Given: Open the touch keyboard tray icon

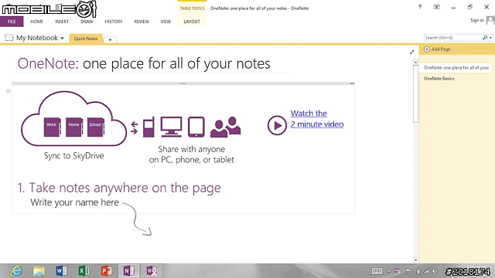Looking at the screenshot, I should point(377,271).
